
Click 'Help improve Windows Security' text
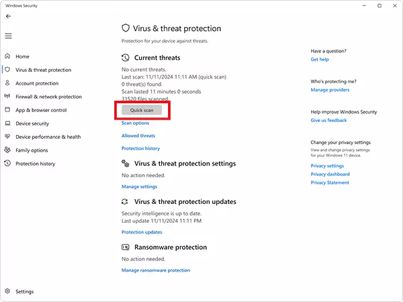coord(344,112)
